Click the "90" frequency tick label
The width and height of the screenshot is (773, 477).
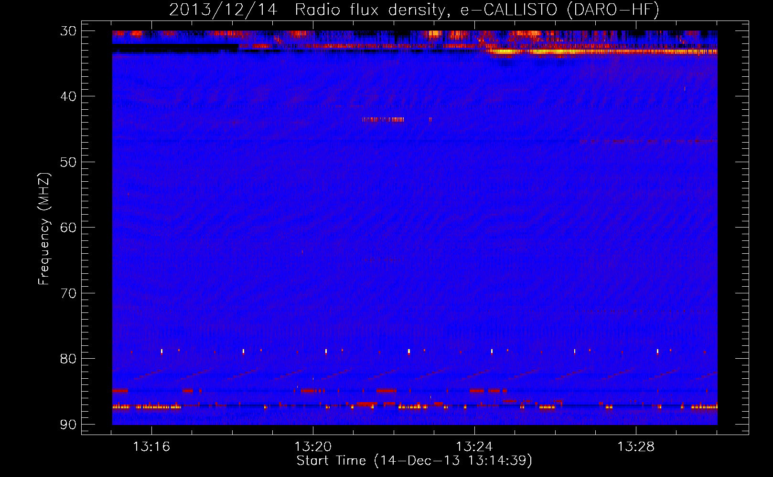click(68, 424)
